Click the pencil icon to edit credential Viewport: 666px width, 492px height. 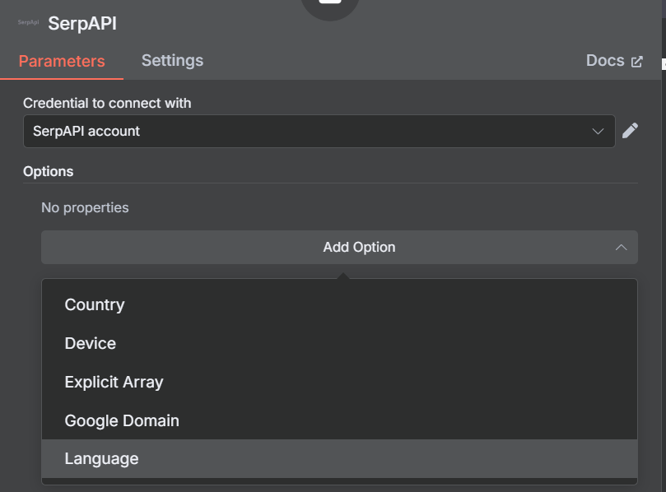630,131
